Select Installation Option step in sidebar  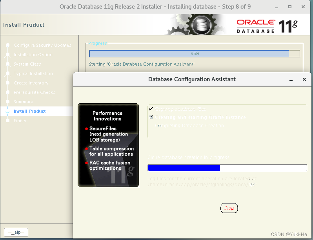33,55
